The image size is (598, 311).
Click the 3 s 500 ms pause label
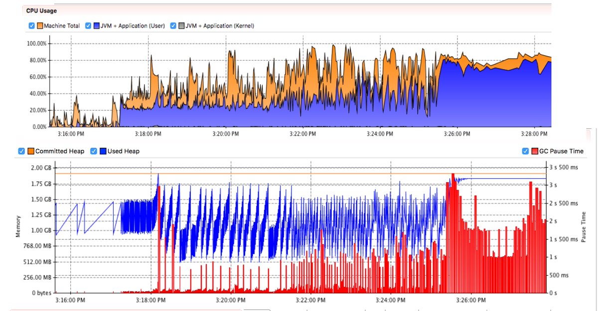coord(563,167)
